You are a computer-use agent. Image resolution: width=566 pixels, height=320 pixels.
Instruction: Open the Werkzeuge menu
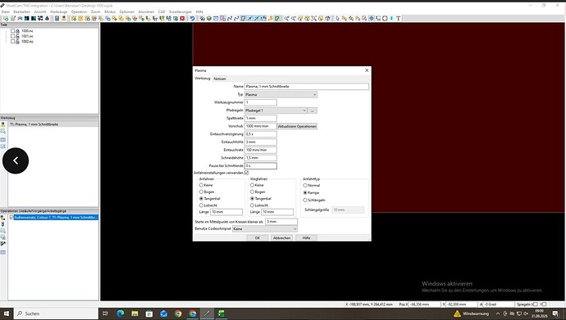click(58, 12)
